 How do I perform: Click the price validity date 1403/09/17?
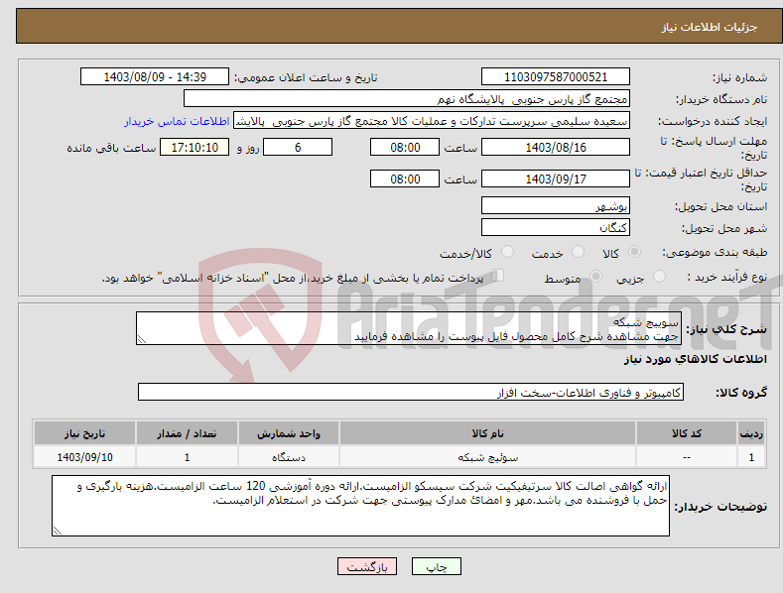coord(556,178)
